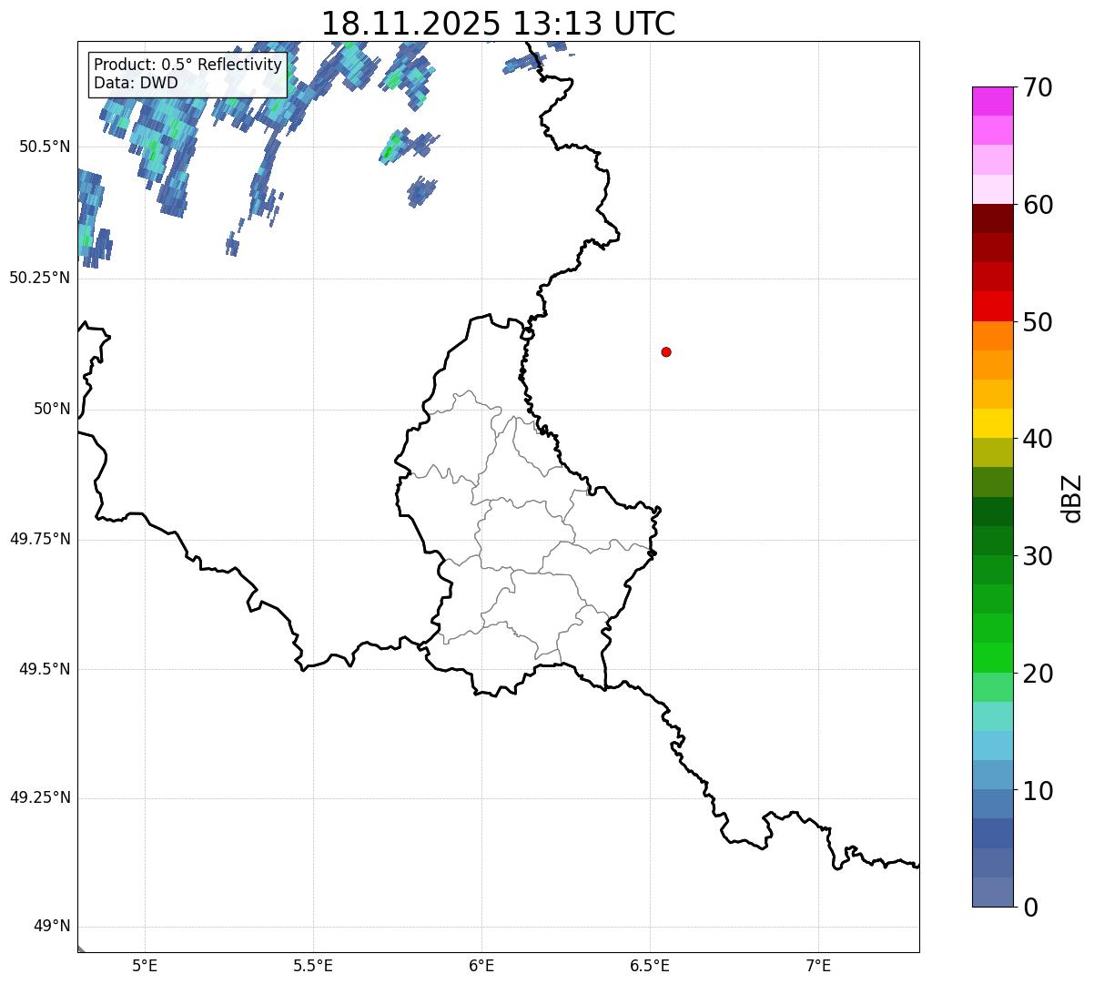This screenshot has height=984, width=1094.
Task: Click the 6°E longitude axis label
Action: coord(481,965)
